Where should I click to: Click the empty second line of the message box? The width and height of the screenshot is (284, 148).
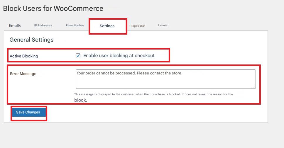point(165,79)
